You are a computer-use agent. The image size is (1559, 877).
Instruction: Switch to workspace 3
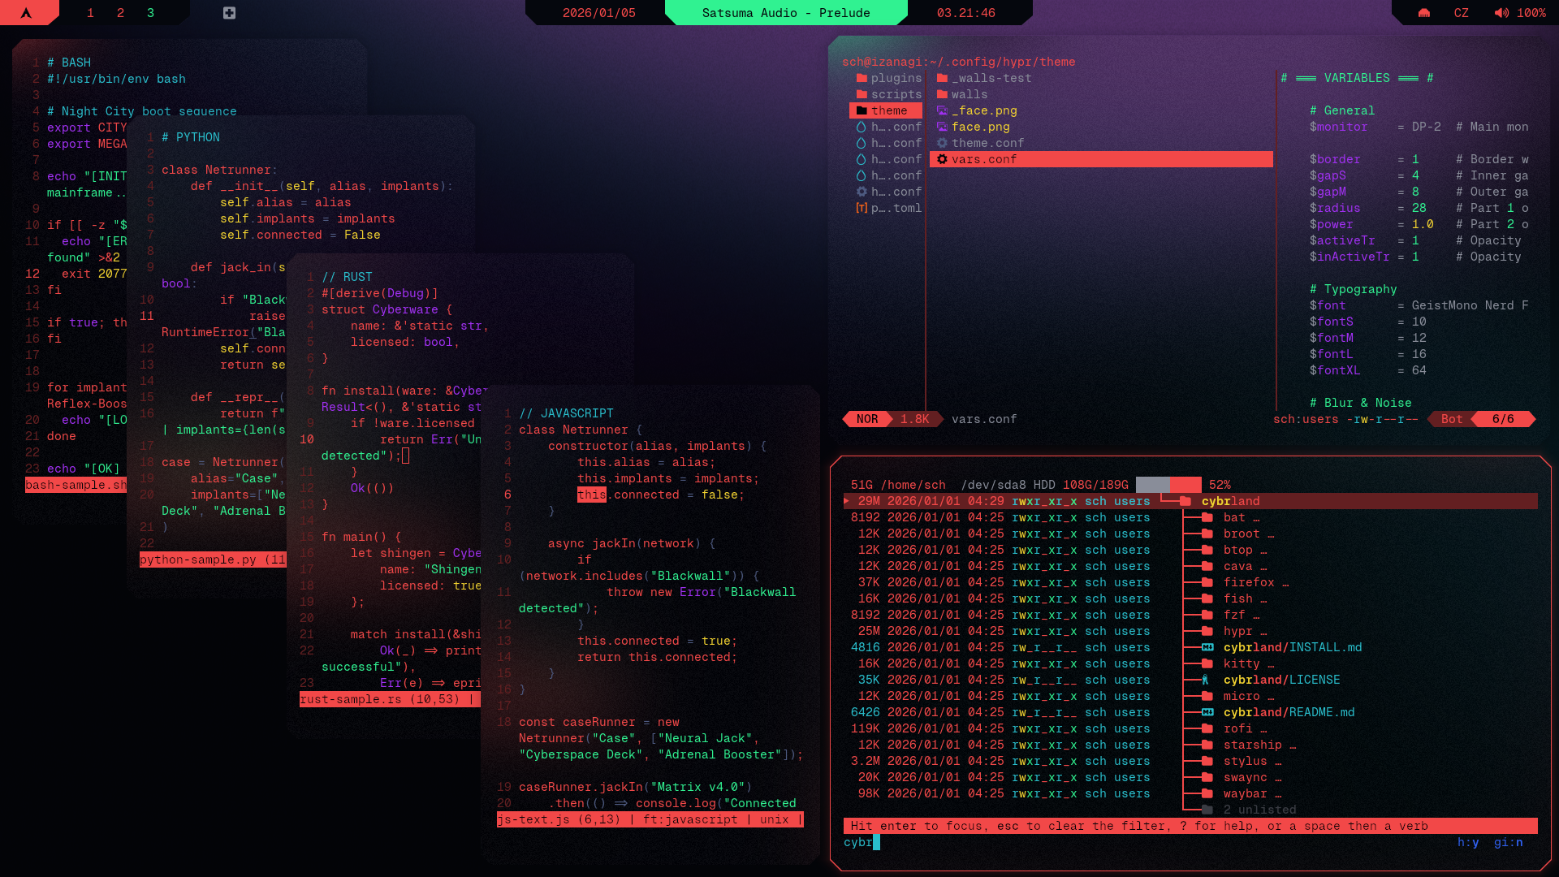[150, 13]
